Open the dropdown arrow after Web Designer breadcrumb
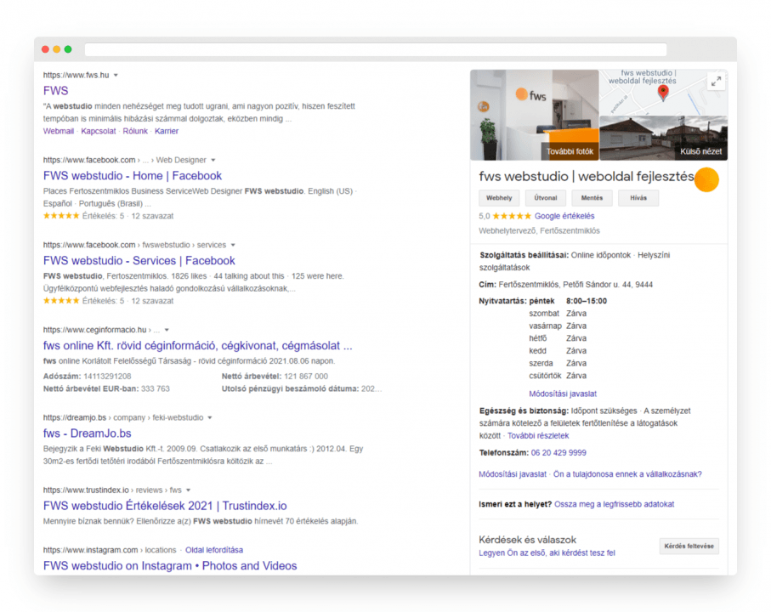The width and height of the screenshot is (771, 612). [213, 161]
